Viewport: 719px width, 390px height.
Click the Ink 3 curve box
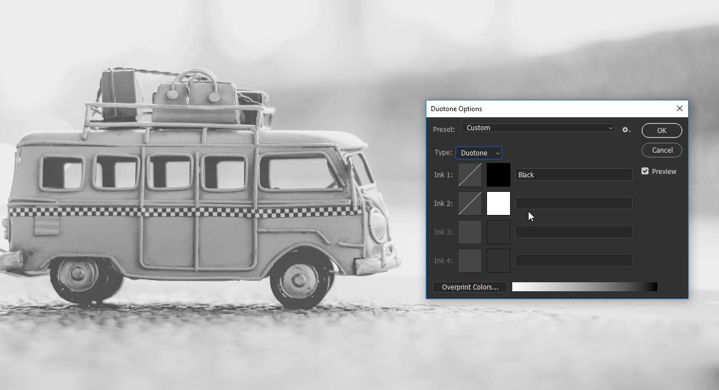pyautogui.click(x=470, y=232)
